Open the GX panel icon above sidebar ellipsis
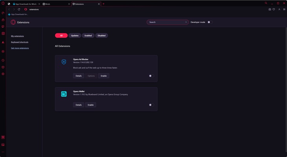Image resolution: width=287 pixels, height=157 pixels. pyautogui.click(x=3, y=145)
